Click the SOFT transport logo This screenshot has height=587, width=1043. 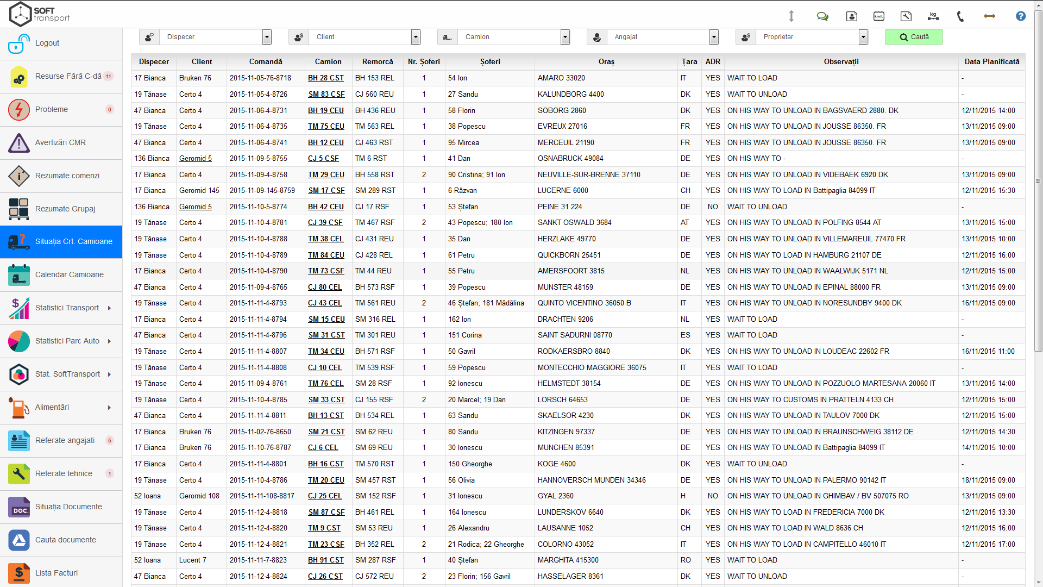40,14
